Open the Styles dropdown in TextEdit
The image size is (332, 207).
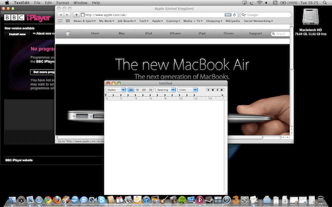click(x=116, y=90)
